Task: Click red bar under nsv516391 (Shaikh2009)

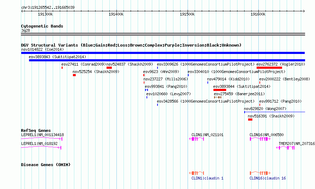Action: 250,120
